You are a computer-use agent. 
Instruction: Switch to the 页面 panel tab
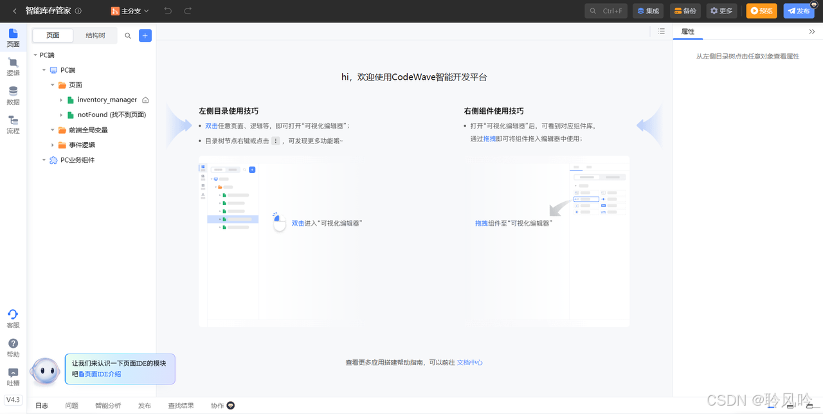(53, 35)
